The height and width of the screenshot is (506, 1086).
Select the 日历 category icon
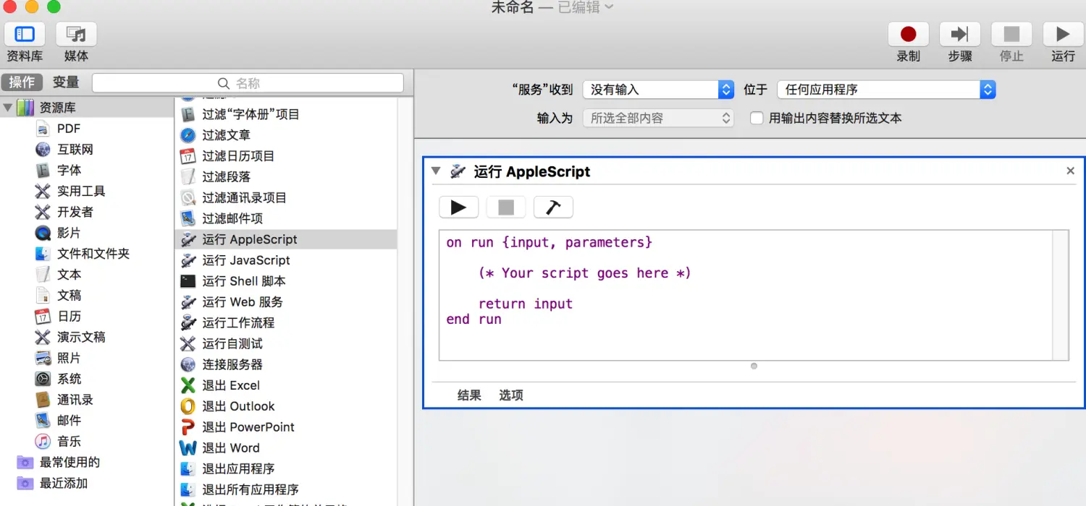click(43, 317)
